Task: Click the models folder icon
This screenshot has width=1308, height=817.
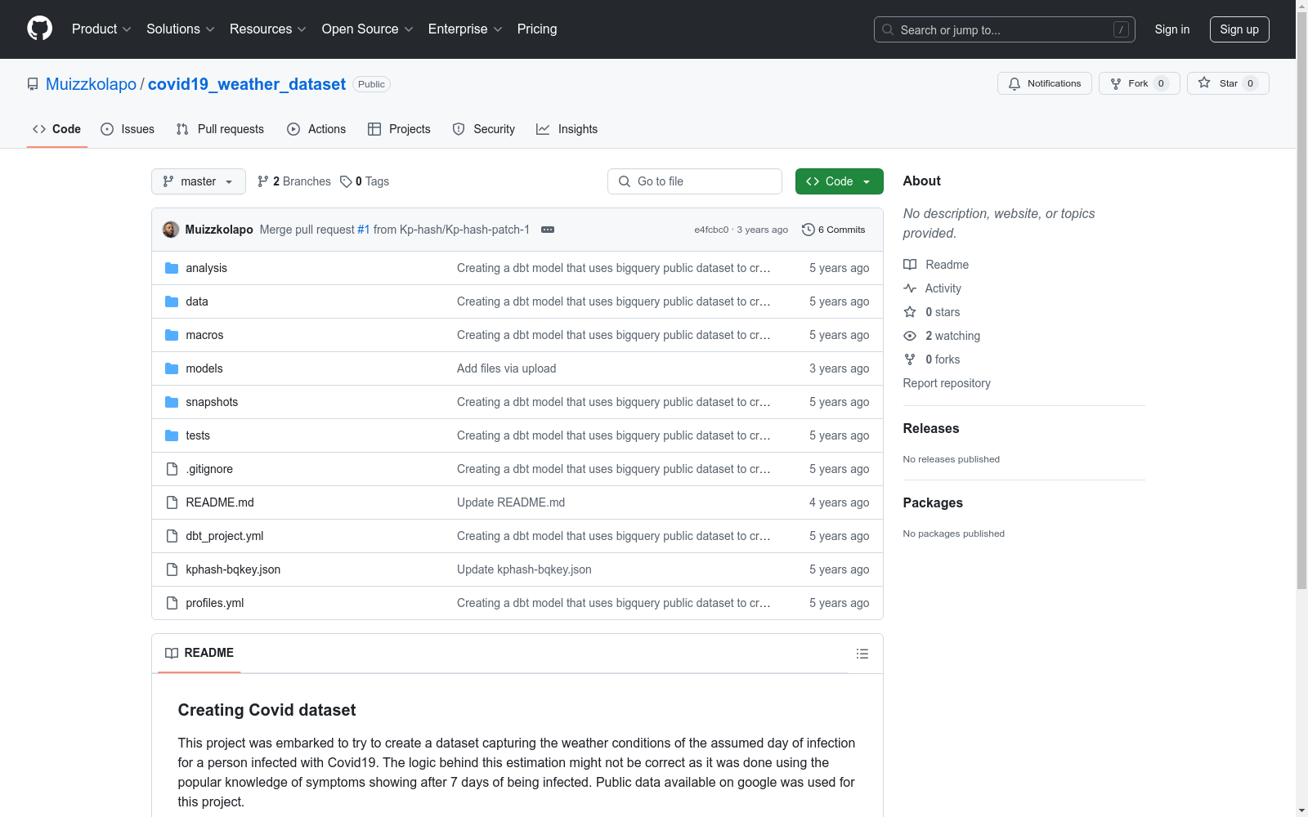Action: 172,368
